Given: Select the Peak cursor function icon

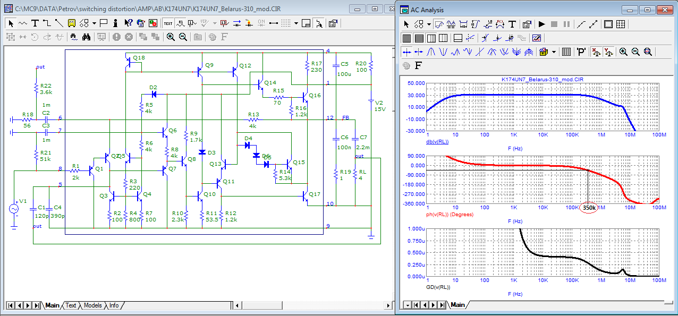Looking at the screenshot, I should tap(431, 52).
